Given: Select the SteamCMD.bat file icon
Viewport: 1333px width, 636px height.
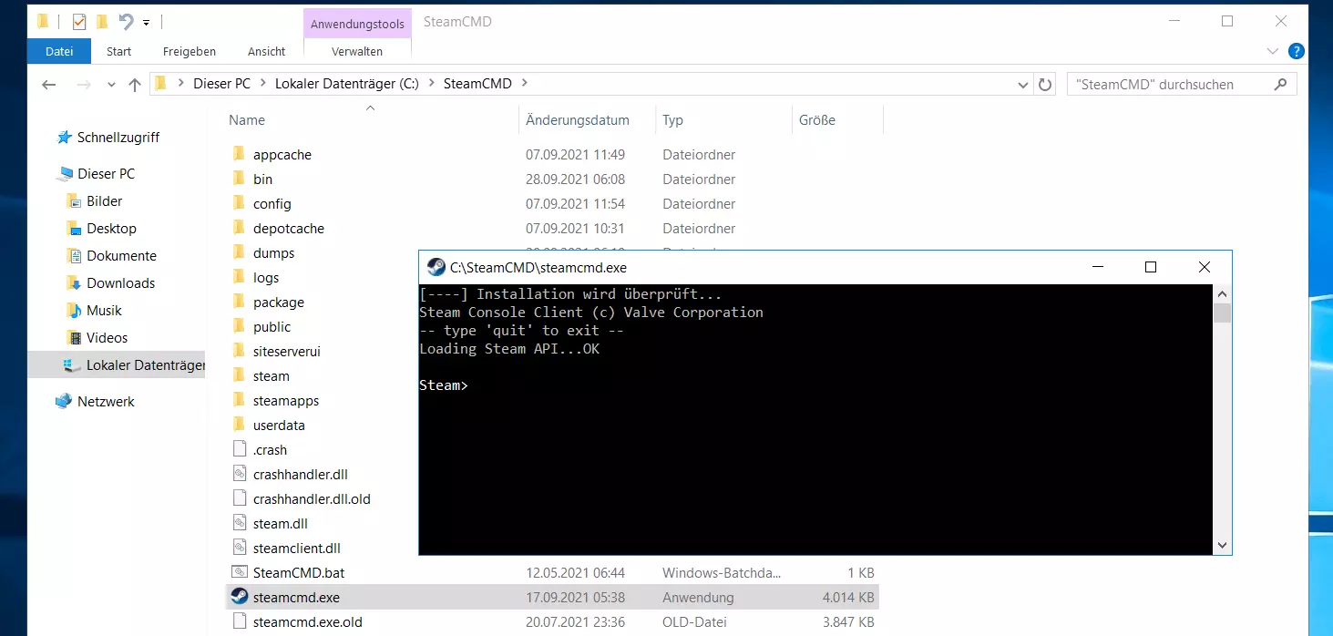Looking at the screenshot, I should (239, 572).
